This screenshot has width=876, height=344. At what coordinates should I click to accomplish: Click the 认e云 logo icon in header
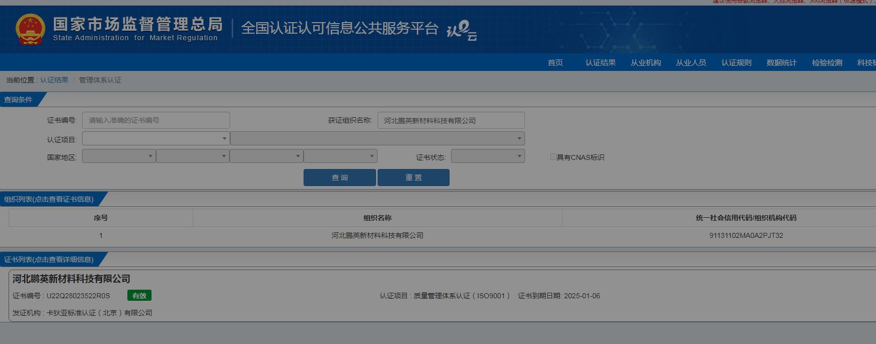tap(462, 30)
